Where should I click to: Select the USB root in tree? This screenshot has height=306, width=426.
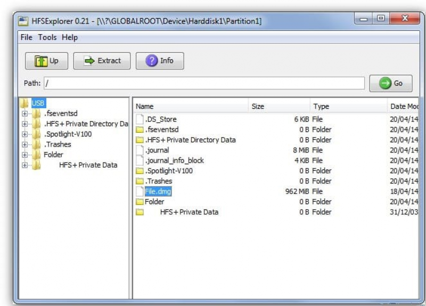[x=38, y=103]
